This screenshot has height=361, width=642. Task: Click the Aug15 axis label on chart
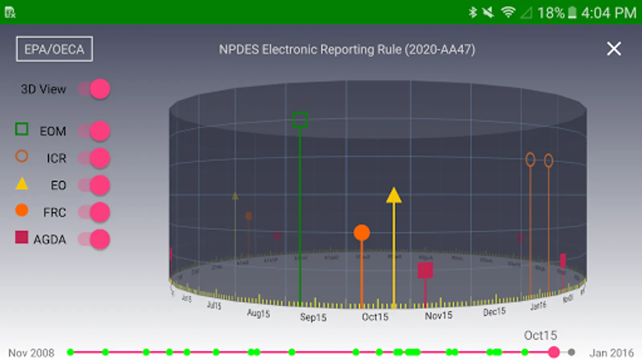[258, 313]
